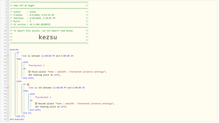Select the import code kezsu
The width and height of the screenshot is (219, 123).
48,37
